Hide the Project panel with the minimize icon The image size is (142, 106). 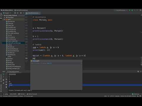[23, 13]
